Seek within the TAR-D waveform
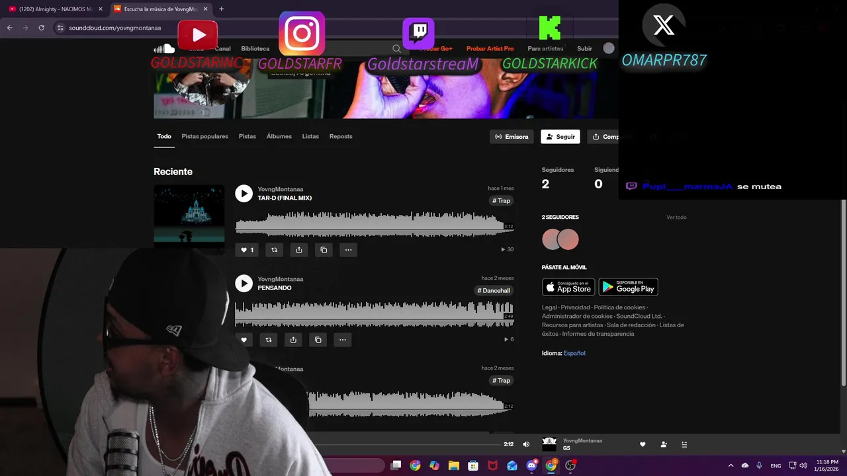 375,223
